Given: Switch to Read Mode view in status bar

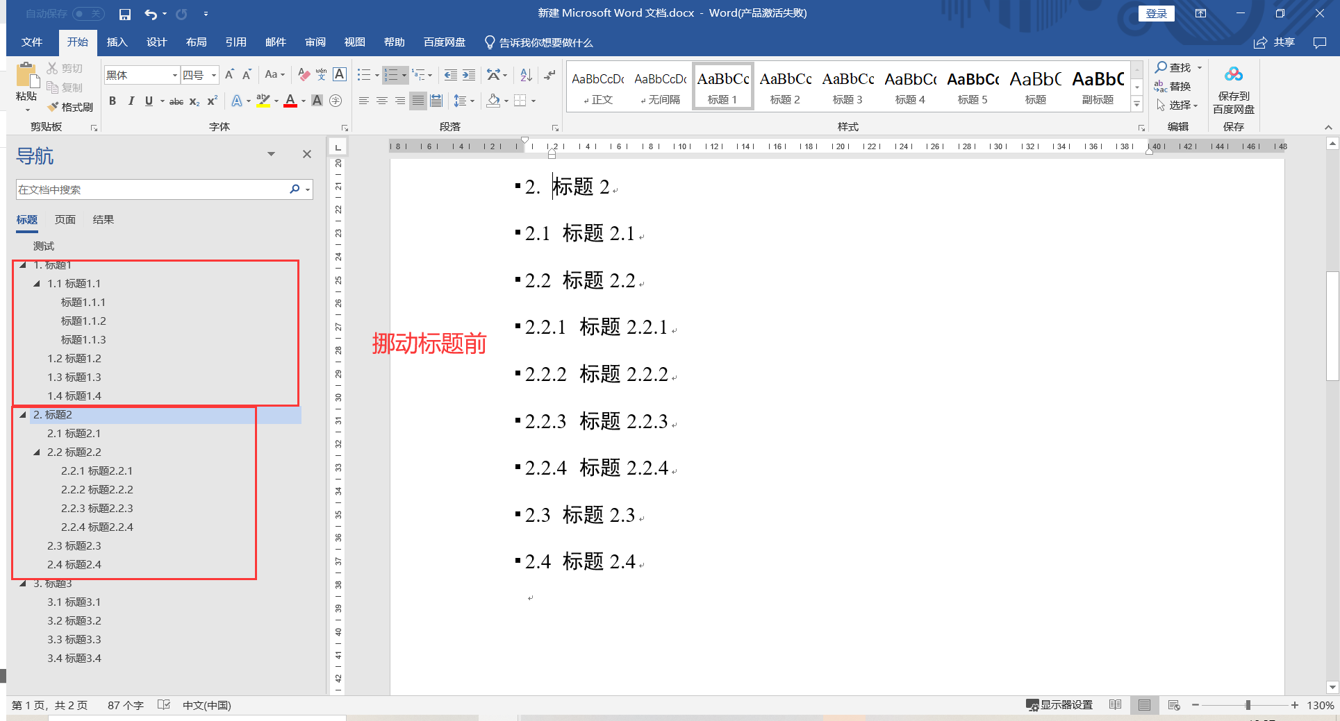Looking at the screenshot, I should [1115, 705].
